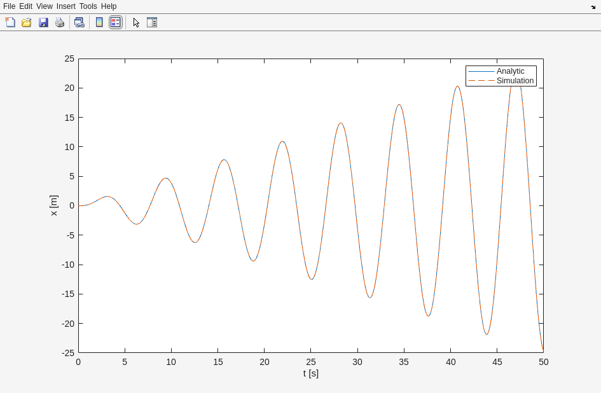Toggle the Insert Legend toolbar button
601x393 pixels.
(x=115, y=22)
